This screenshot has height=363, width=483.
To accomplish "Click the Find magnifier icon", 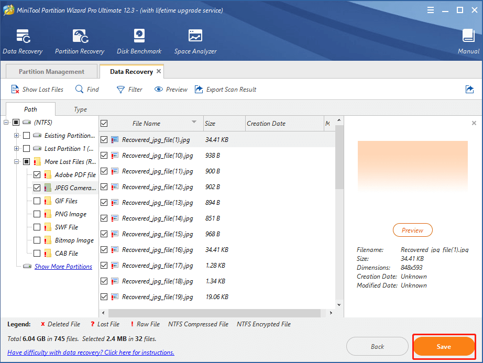I will pos(79,89).
